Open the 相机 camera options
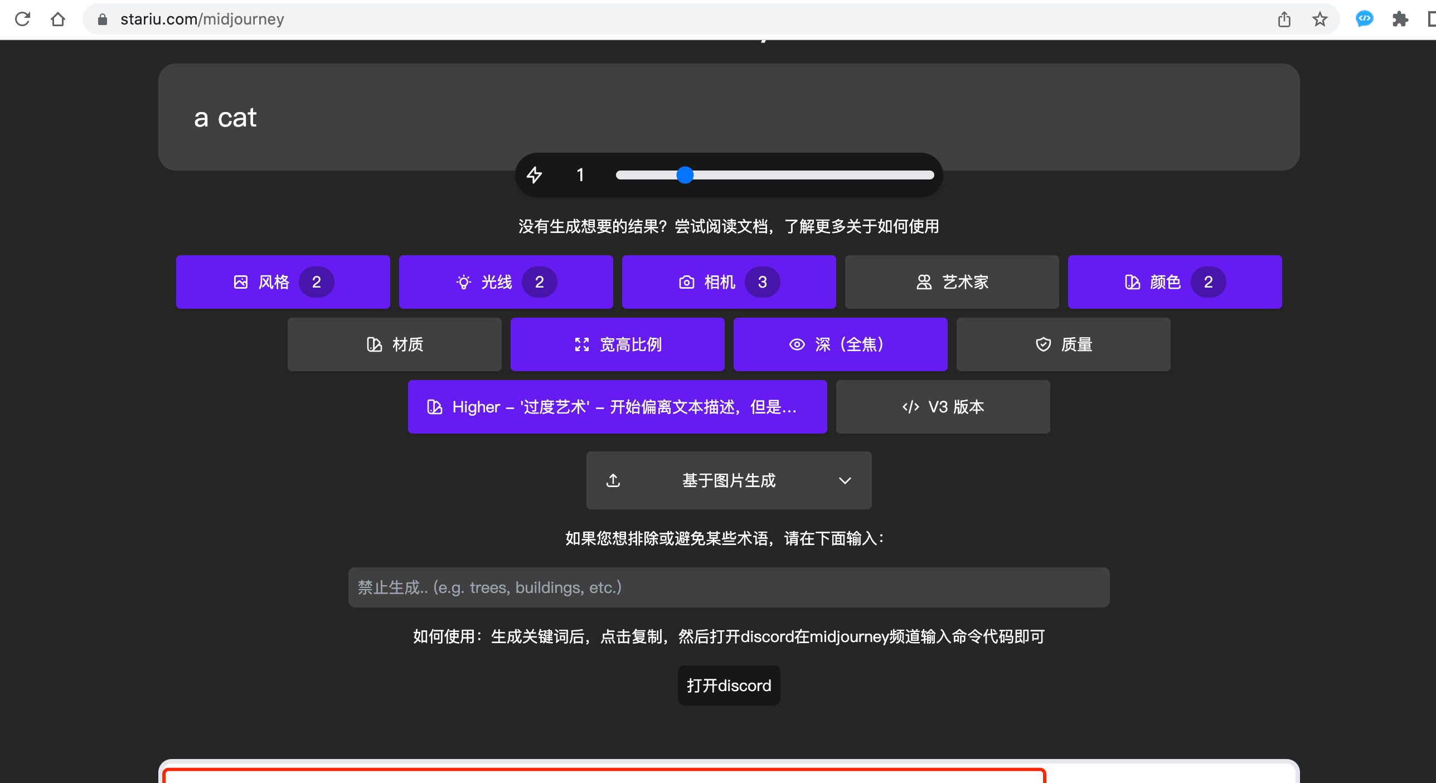1436x783 pixels. pyautogui.click(x=729, y=282)
